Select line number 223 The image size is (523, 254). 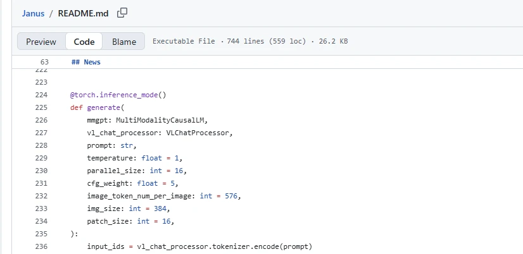click(x=41, y=82)
